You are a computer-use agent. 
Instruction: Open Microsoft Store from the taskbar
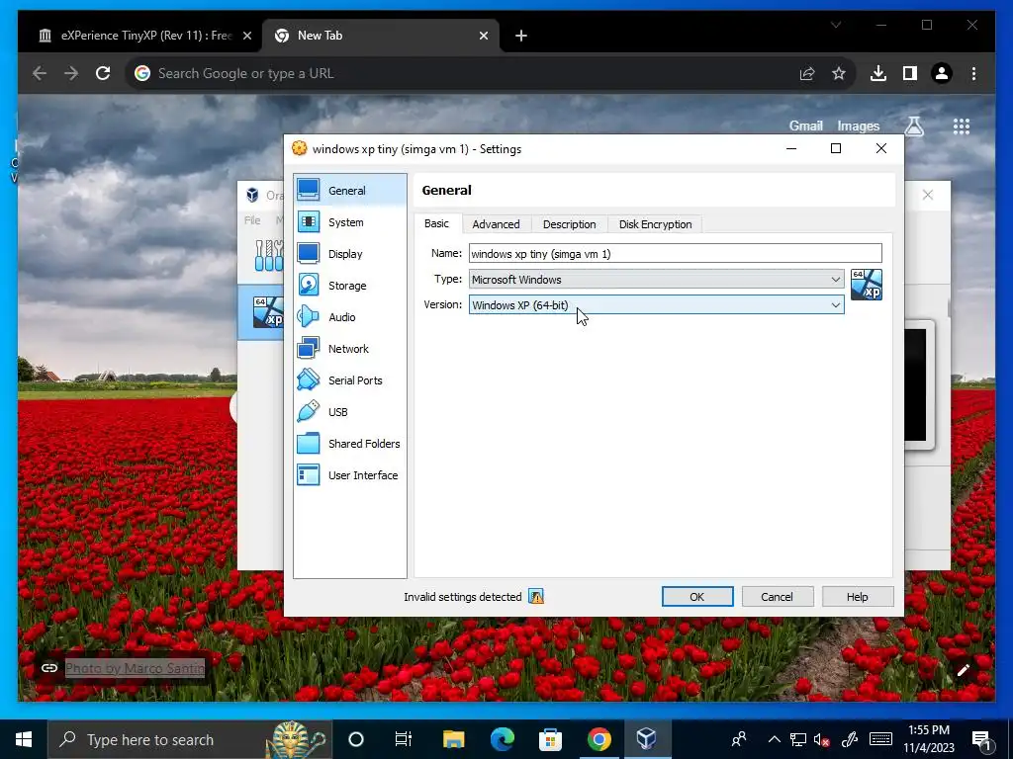click(550, 739)
